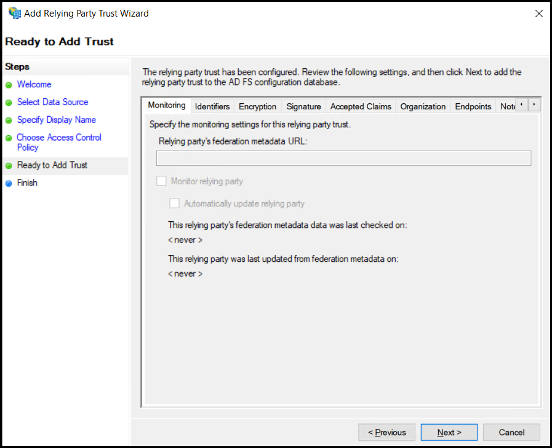Open the Organization tab
This screenshot has width=552, height=448.
click(x=423, y=106)
